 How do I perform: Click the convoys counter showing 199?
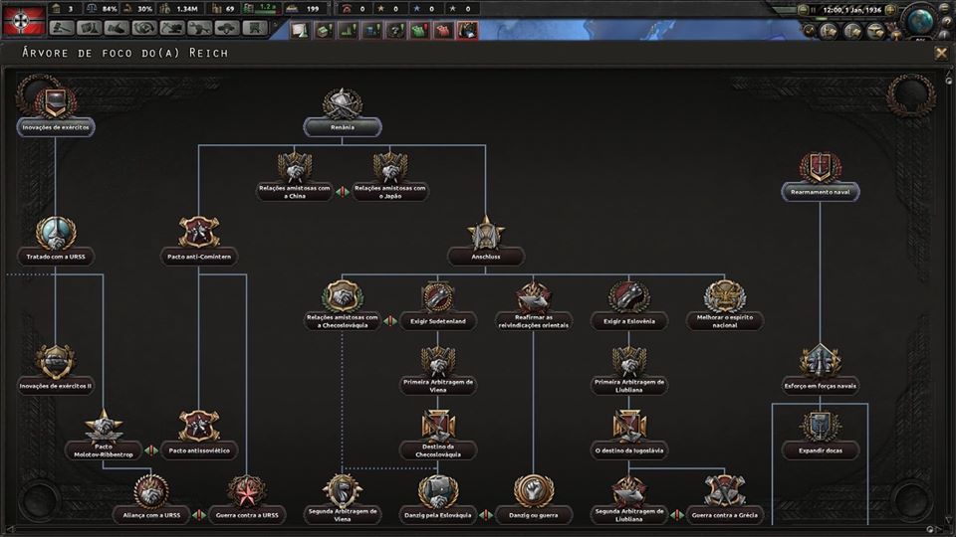pos(304,9)
